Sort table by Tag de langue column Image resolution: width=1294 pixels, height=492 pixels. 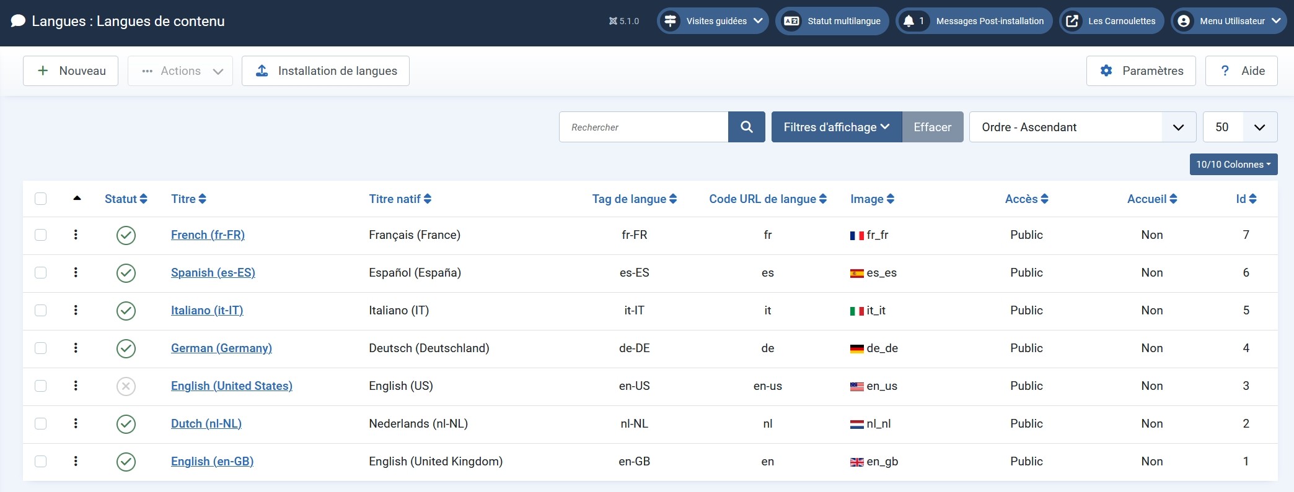(x=634, y=199)
